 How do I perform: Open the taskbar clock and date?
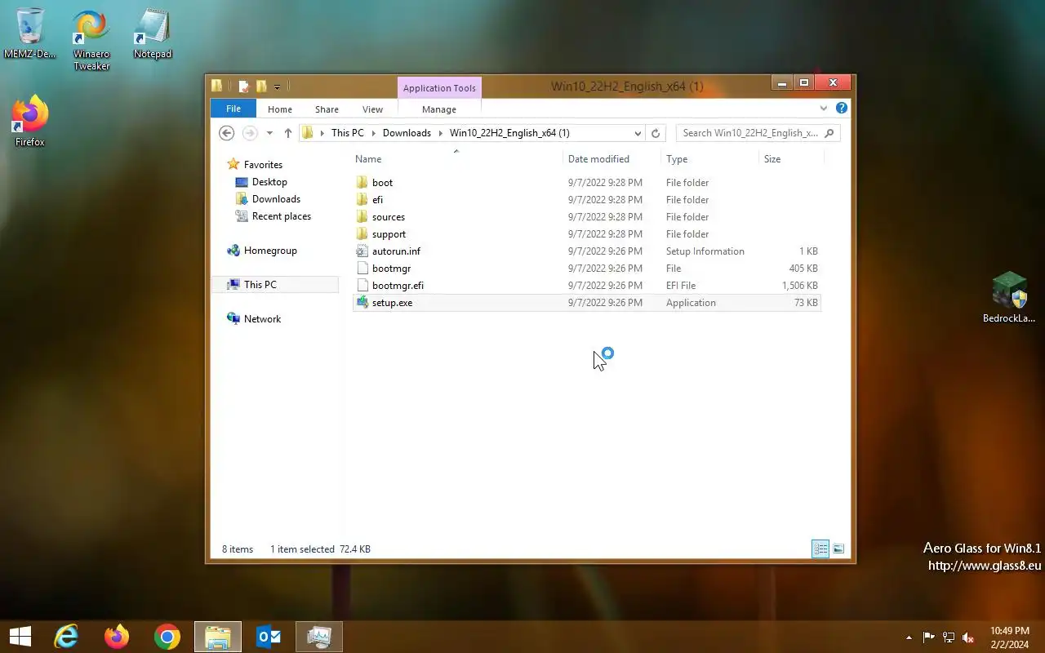pyautogui.click(x=1010, y=637)
